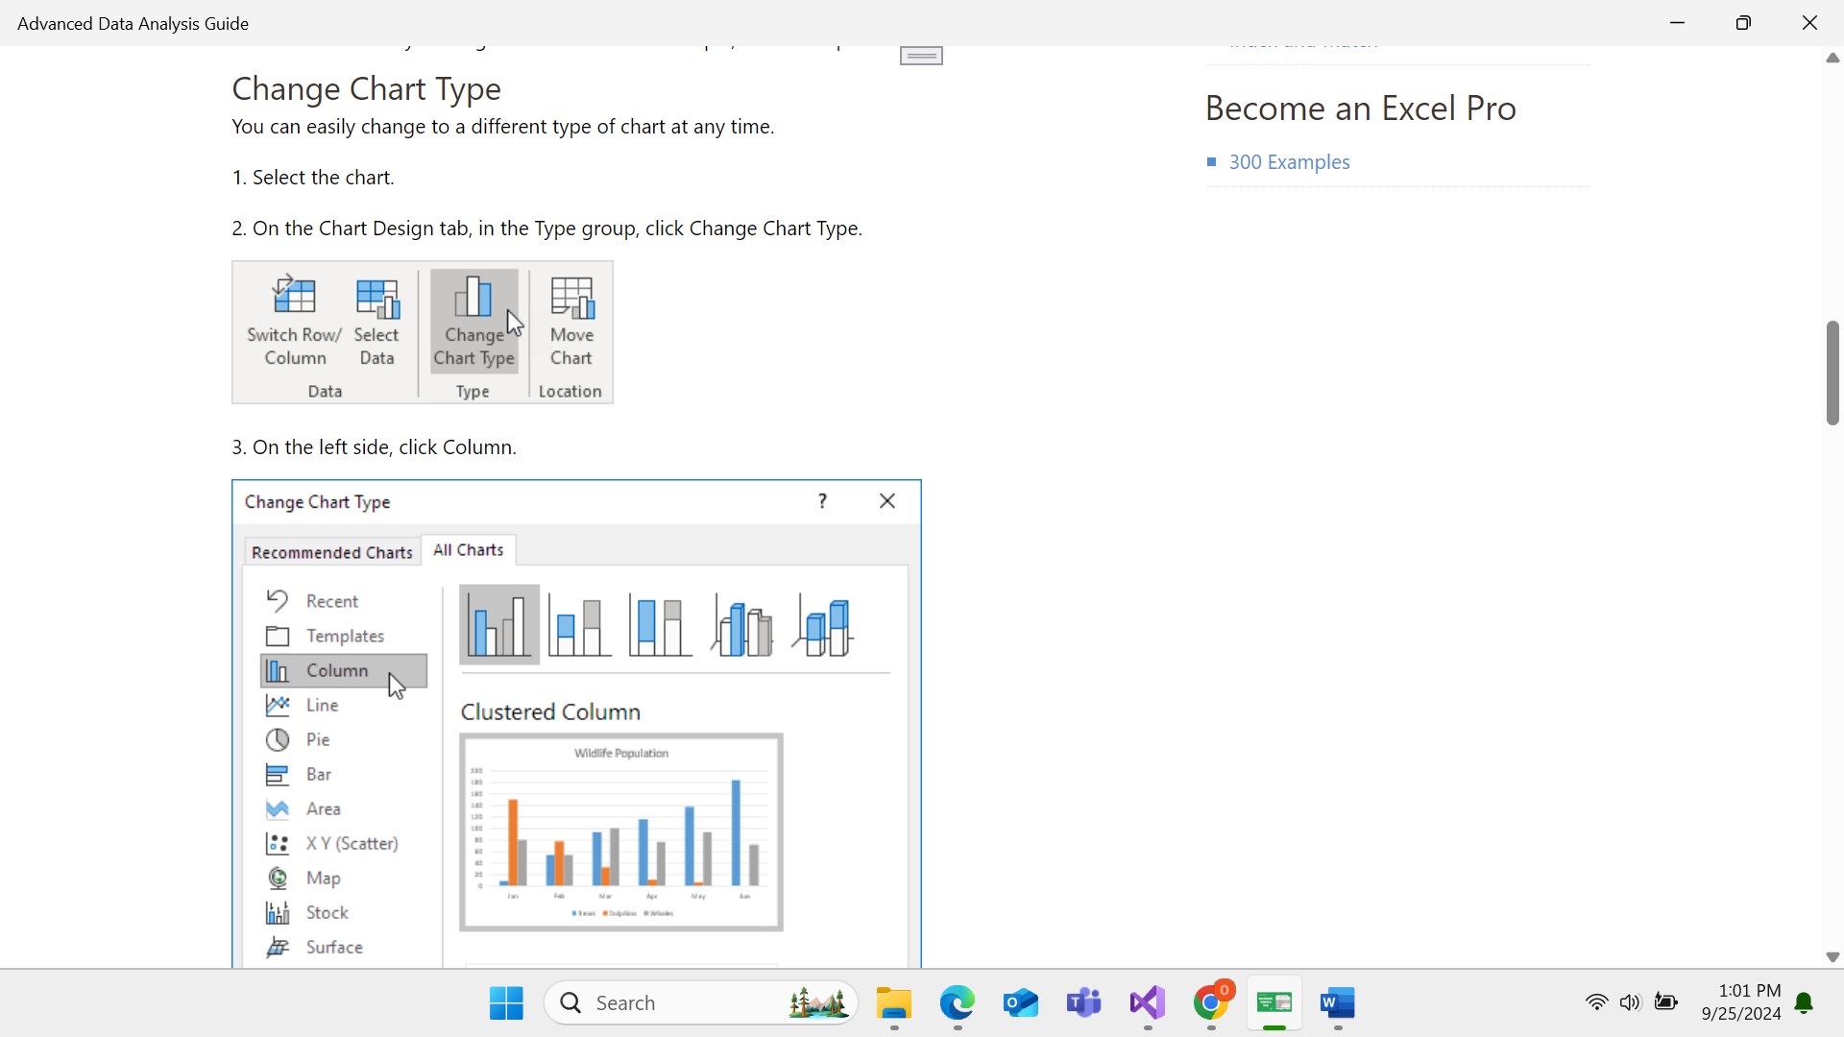Select Line in the chart type list
This screenshot has width=1844, height=1037.
coord(322,705)
